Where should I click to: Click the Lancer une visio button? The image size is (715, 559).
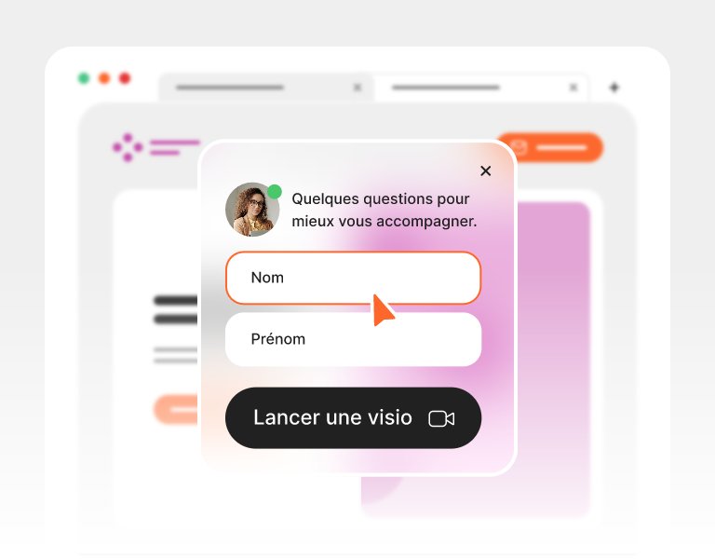(354, 417)
